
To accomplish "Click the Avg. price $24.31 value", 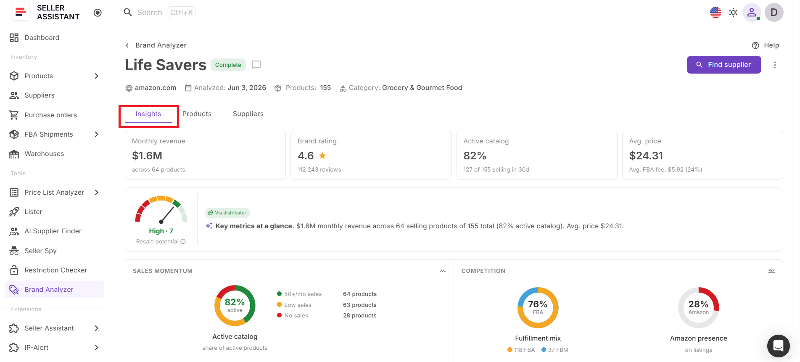I will 646,156.
